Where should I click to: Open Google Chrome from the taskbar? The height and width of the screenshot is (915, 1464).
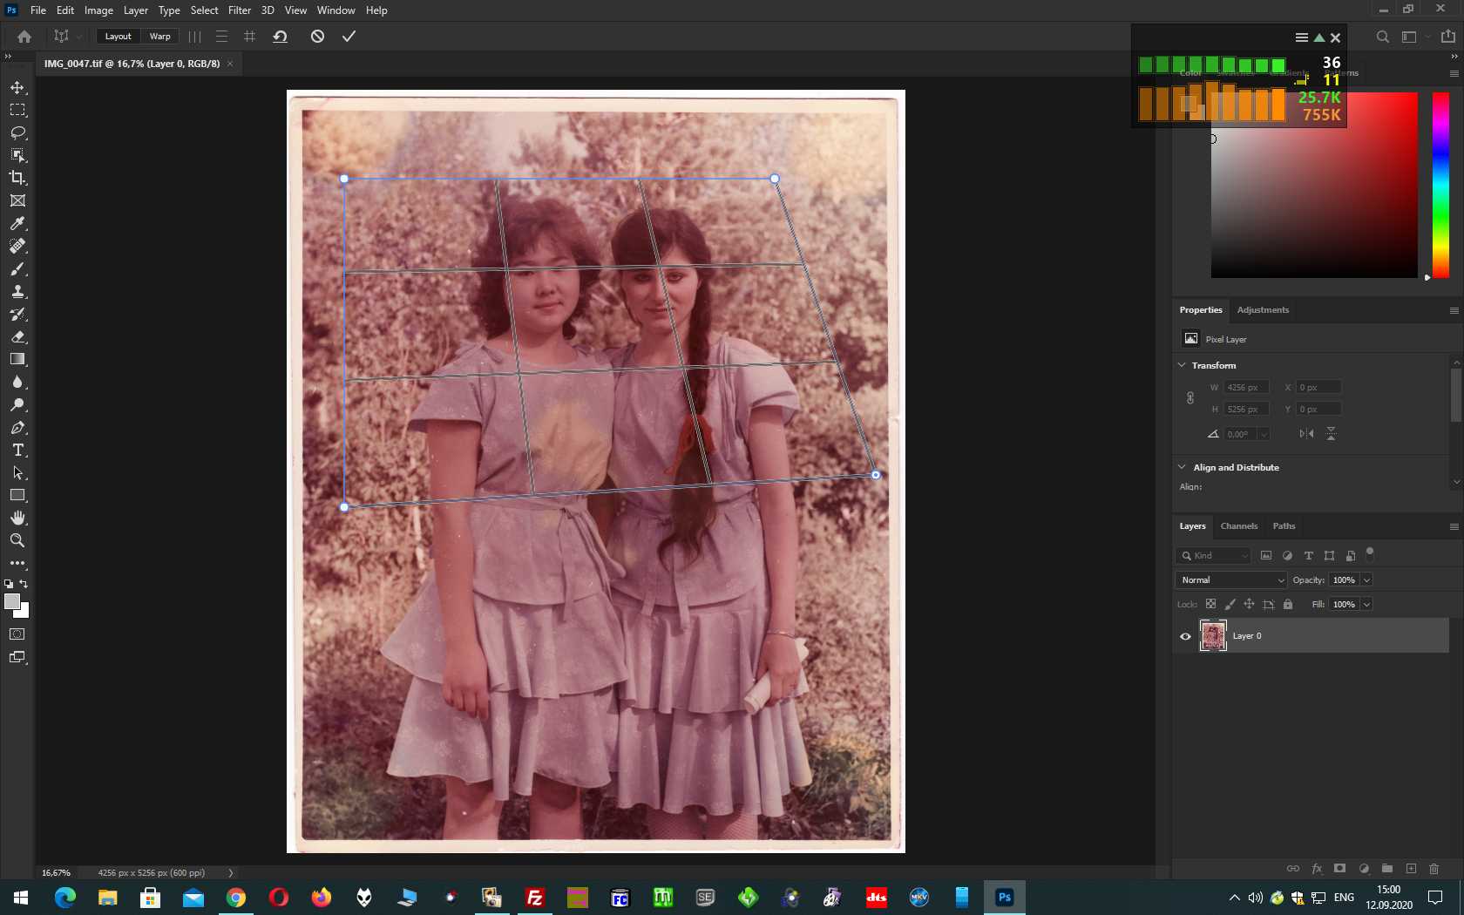click(x=236, y=898)
